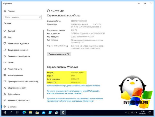Go to the Звук settings page
Viewport: 155px width, 117px height.
pos(10,37)
